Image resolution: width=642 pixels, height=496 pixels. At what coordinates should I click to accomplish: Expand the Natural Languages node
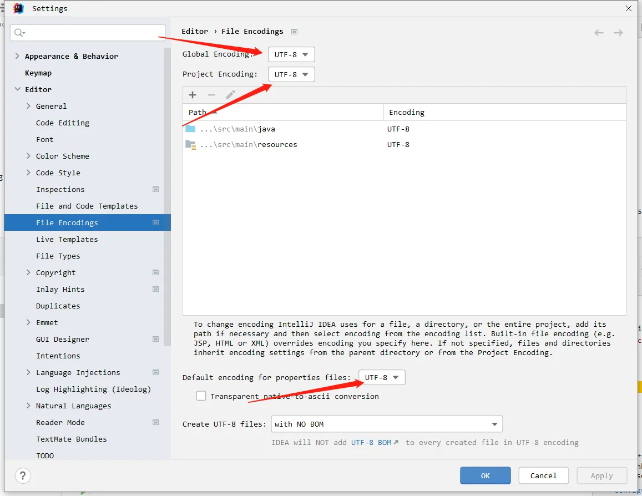pyautogui.click(x=28, y=406)
